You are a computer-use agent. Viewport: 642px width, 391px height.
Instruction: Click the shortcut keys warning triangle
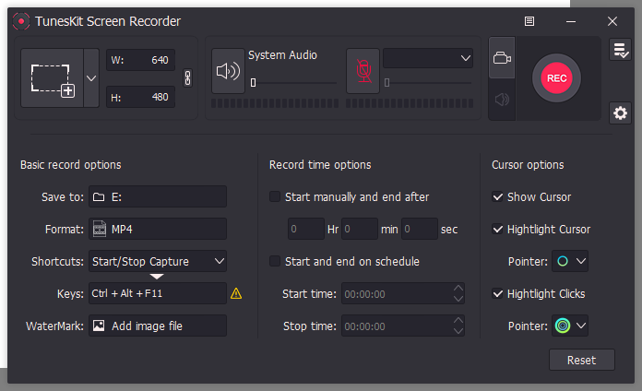click(236, 293)
